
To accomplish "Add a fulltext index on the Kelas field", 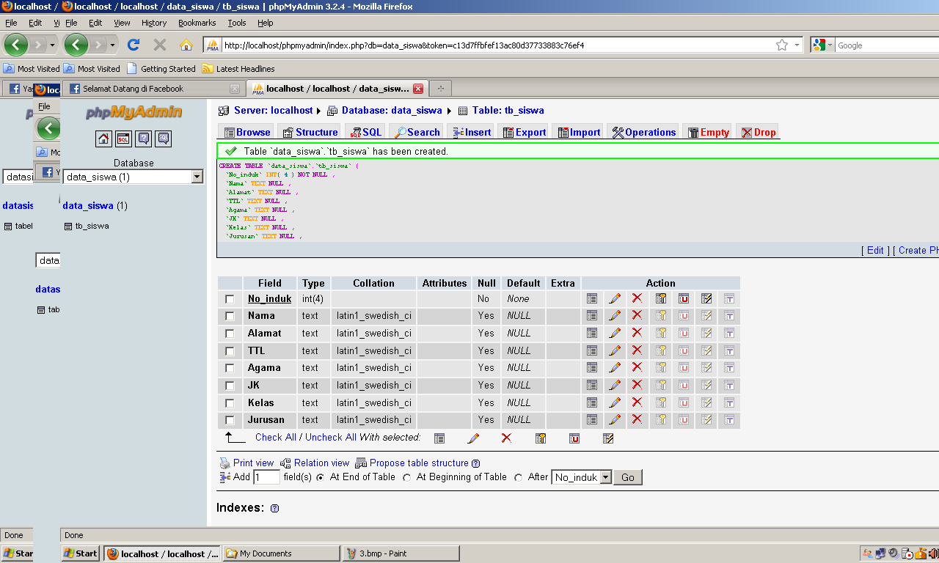I will click(x=728, y=402).
